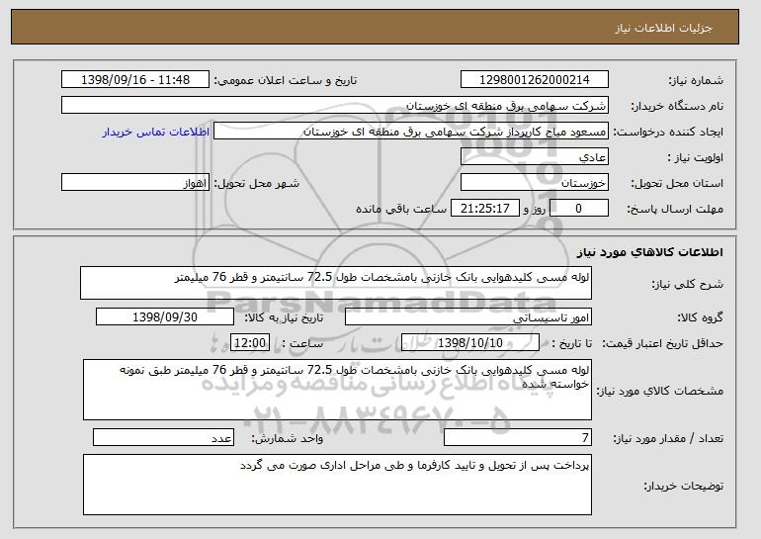The width and height of the screenshot is (761, 539).
Task: Click the price validity date 1398/10/10
Action: pos(470,343)
